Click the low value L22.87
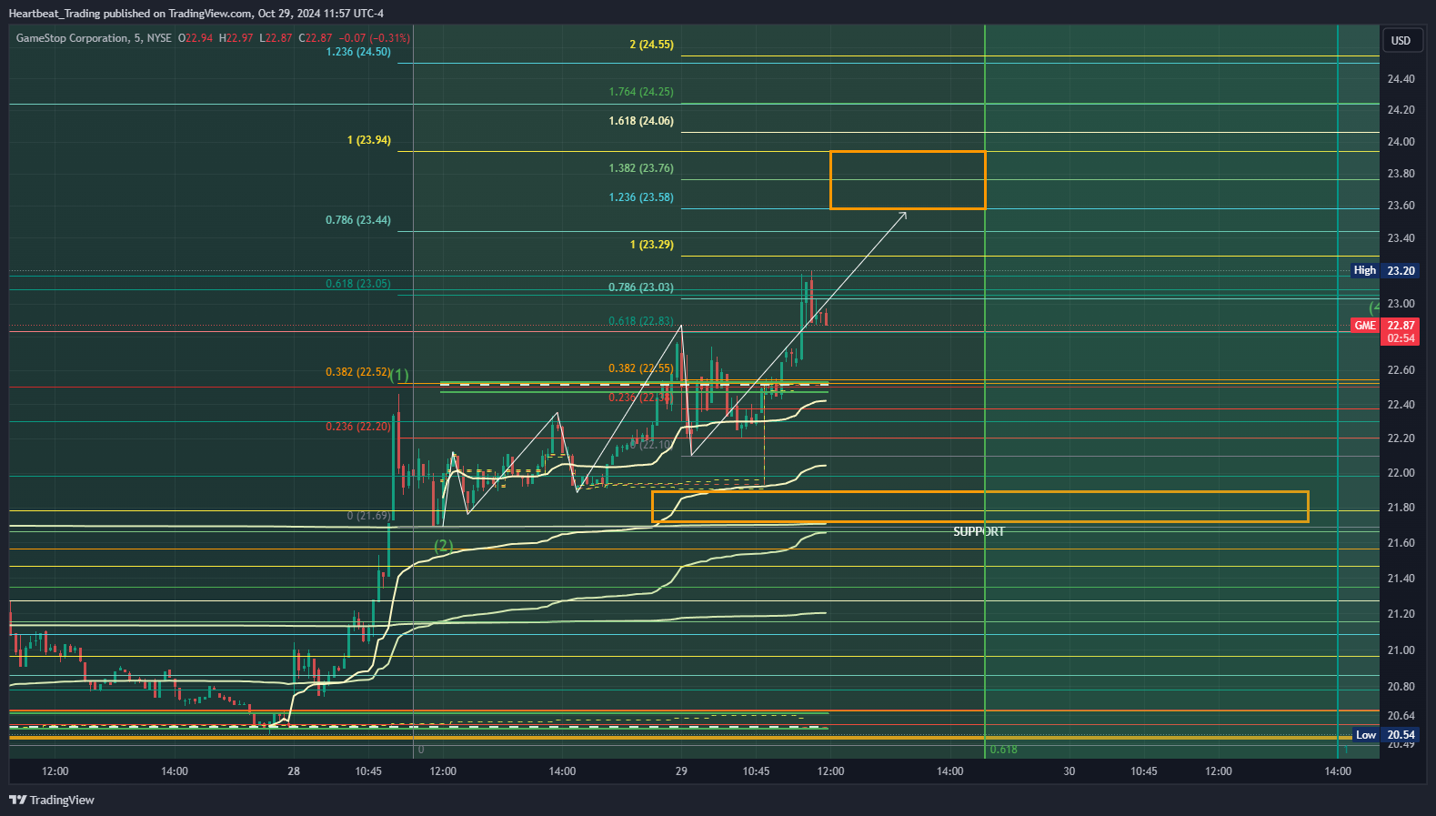 [x=276, y=38]
